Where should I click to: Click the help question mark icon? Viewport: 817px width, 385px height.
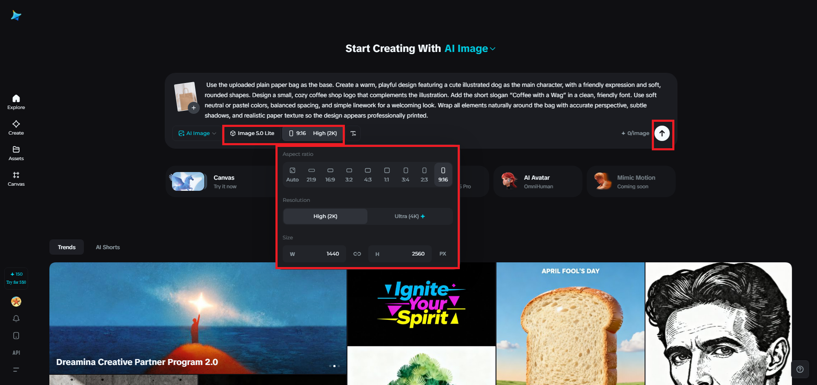(x=800, y=369)
